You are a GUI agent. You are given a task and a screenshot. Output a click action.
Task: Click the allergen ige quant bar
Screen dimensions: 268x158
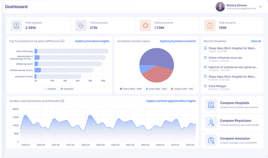[x=68, y=64]
